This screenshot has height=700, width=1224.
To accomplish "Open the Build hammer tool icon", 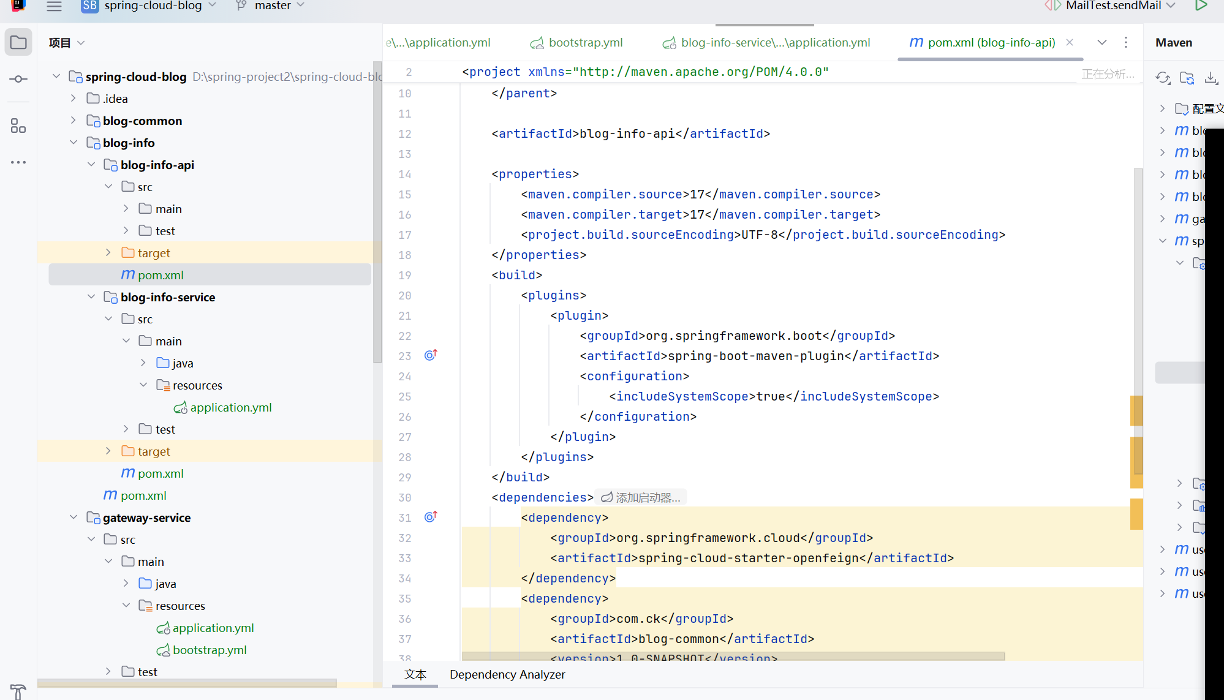I will [x=18, y=691].
